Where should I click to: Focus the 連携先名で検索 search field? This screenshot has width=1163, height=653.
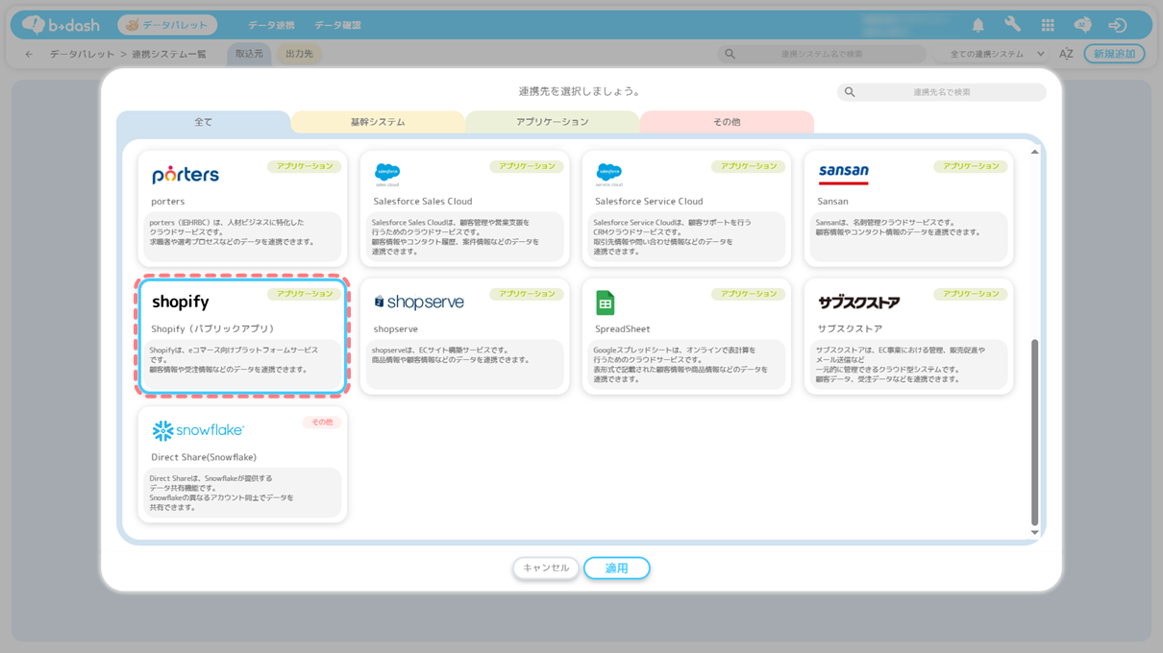942,92
